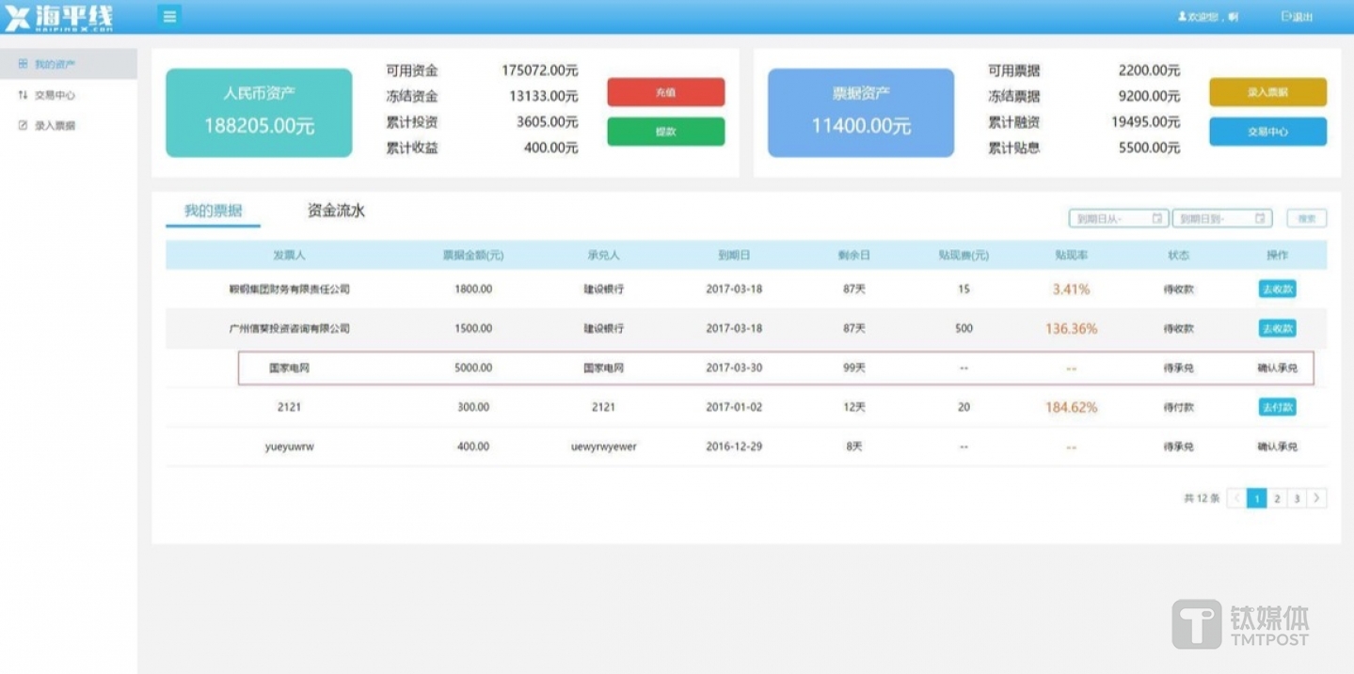
Task: Open the calendar icon in 到期日从 field
Action: [1156, 217]
